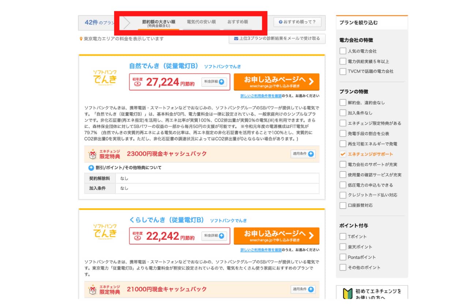This screenshot has width=461, height=307.
Task: Switch to the 電気代の安い順 tab
Action: (201, 22)
